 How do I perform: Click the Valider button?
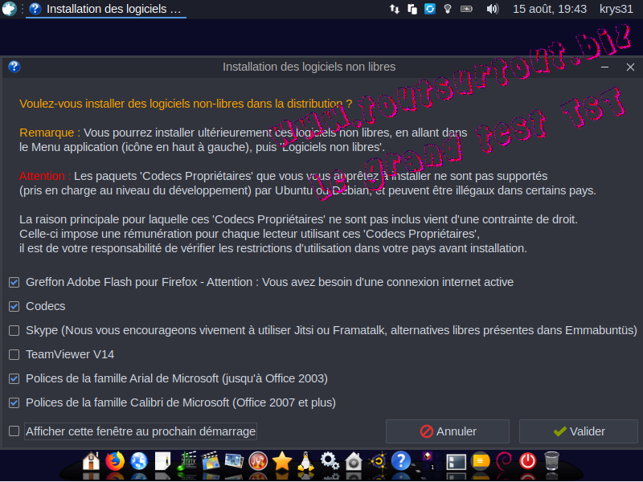click(x=579, y=431)
